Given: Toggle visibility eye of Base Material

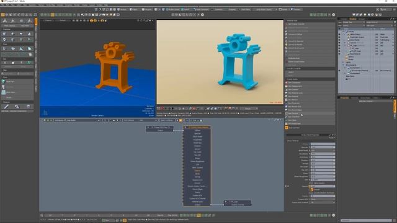Looking at the screenshot, I should (339, 54).
